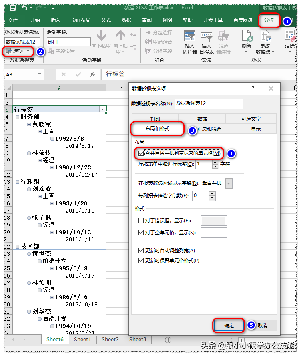
Task: Switch to Sheet1 tab
Action: click(x=82, y=340)
